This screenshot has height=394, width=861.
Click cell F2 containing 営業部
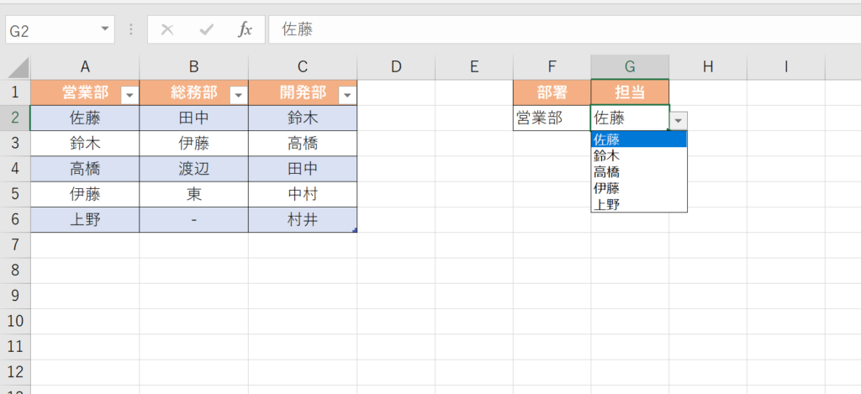[551, 118]
